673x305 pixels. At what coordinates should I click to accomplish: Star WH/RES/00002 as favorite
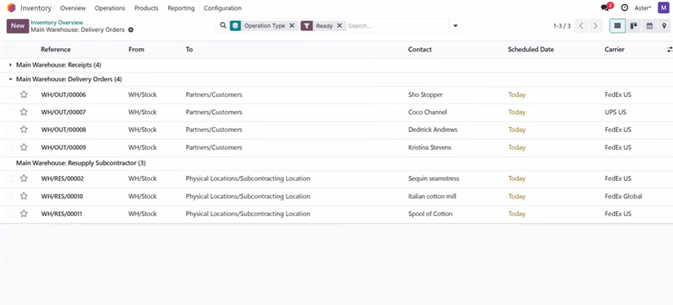point(24,179)
